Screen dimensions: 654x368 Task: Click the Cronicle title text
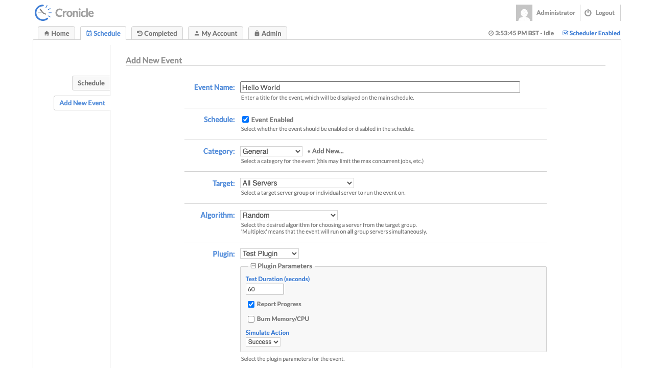pyautogui.click(x=75, y=13)
